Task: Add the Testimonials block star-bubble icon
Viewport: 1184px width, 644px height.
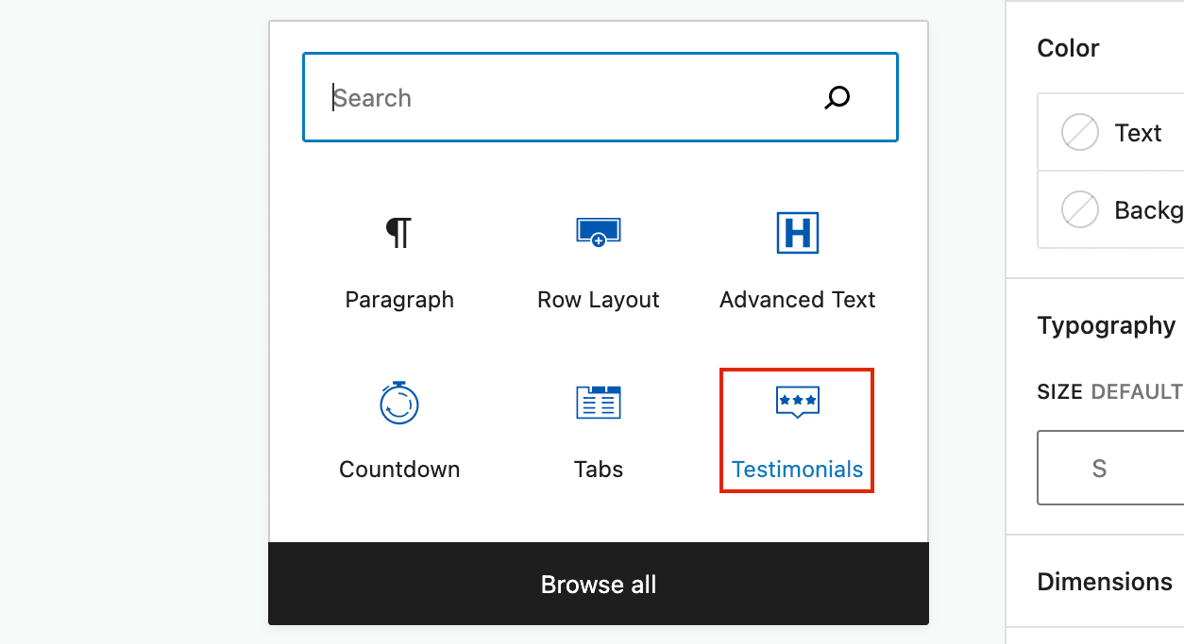Action: (797, 403)
